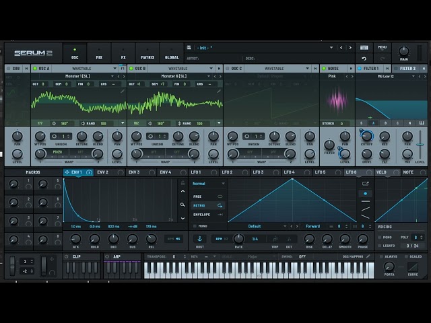
Task: Open the LFO Normal mode dropdown
Action: point(208,184)
